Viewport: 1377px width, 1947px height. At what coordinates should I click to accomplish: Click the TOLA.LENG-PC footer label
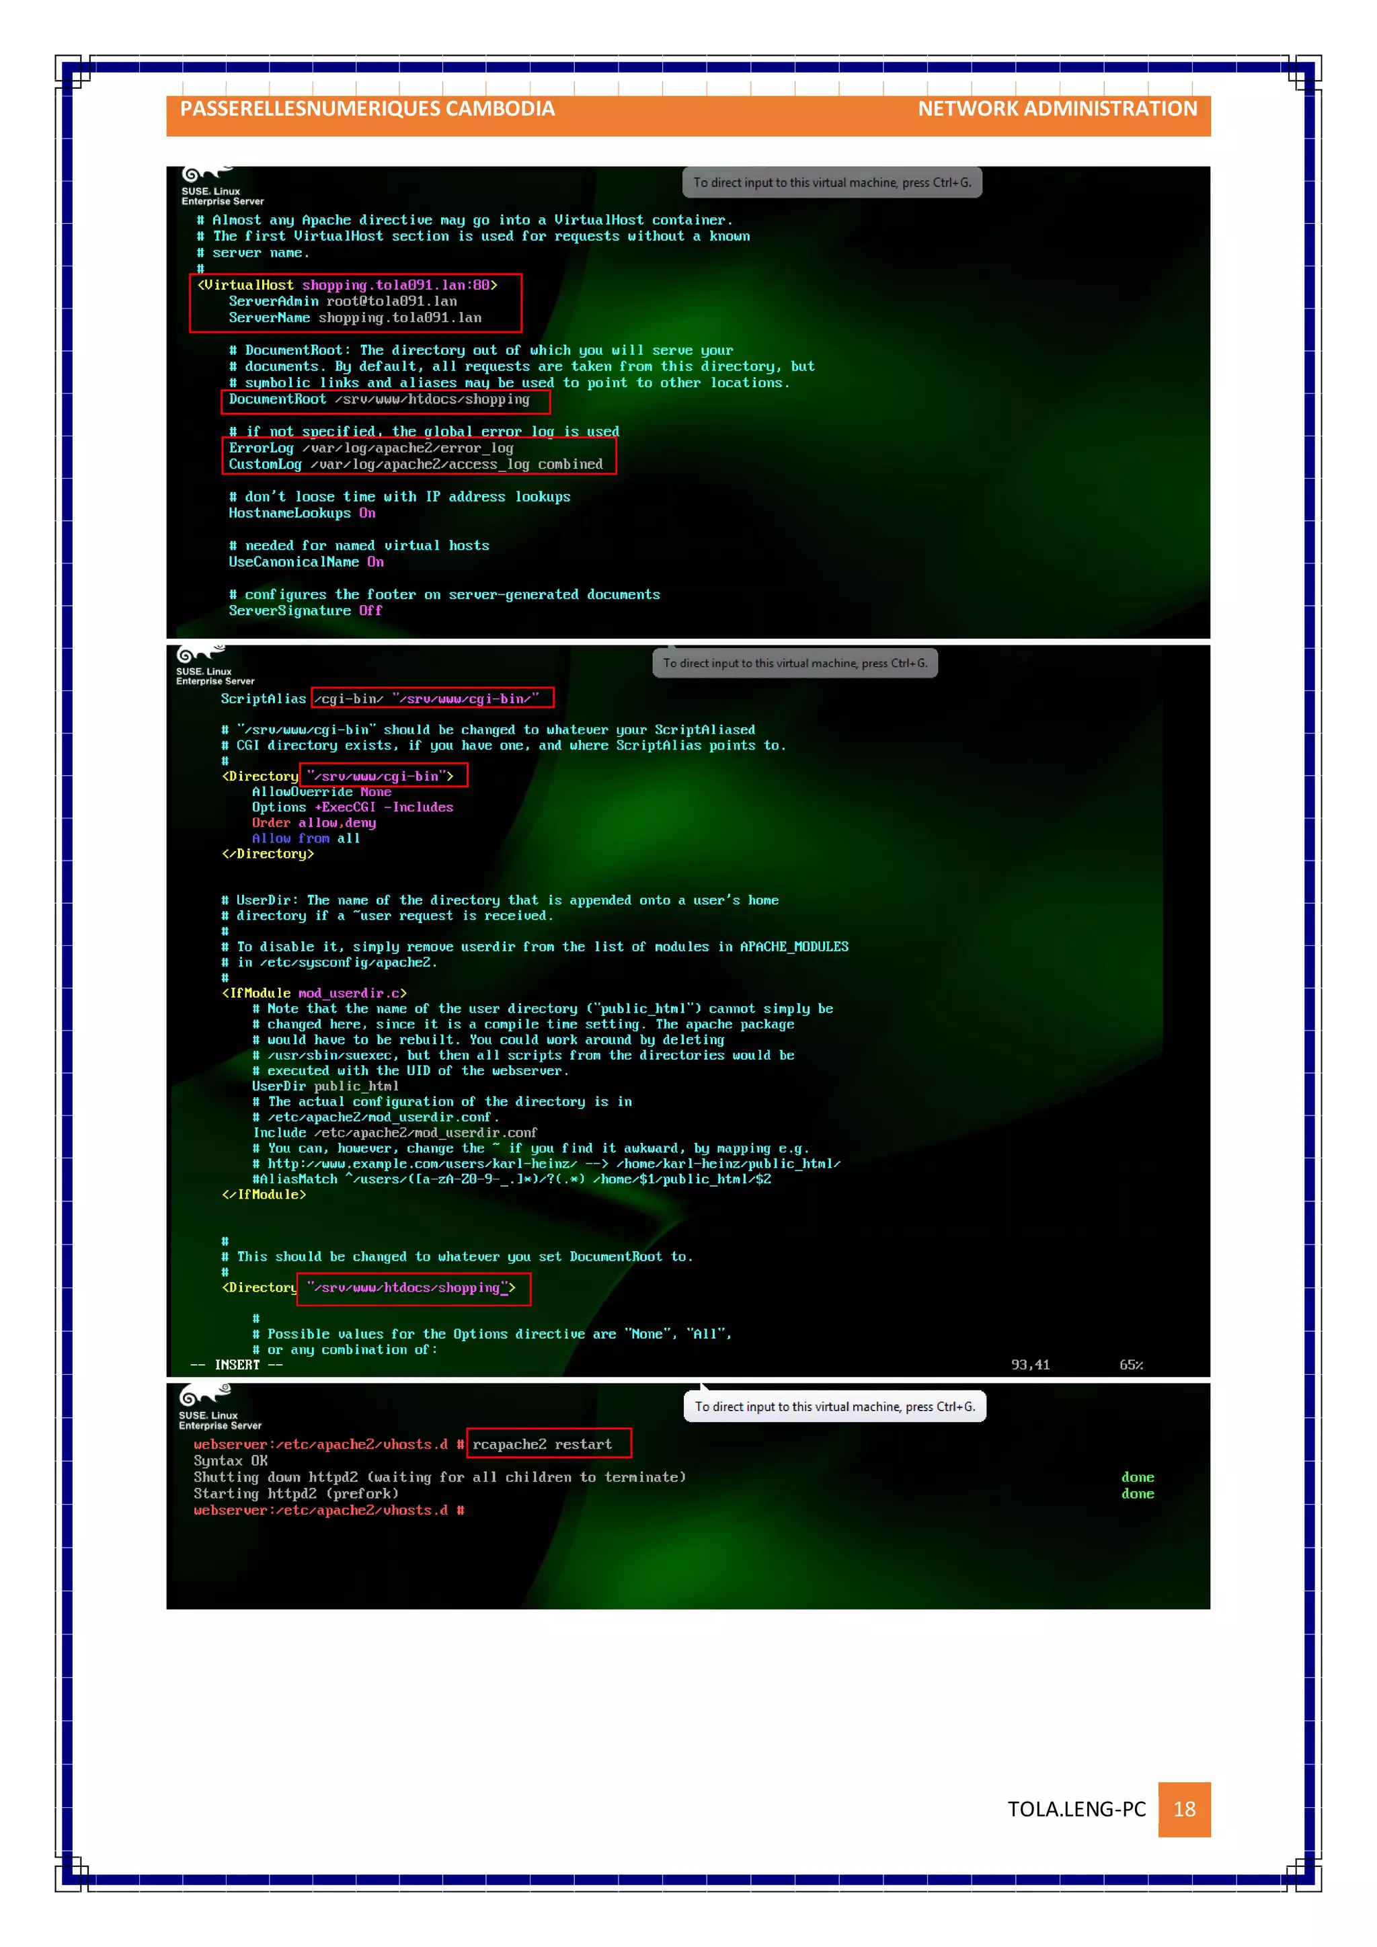point(1076,1809)
